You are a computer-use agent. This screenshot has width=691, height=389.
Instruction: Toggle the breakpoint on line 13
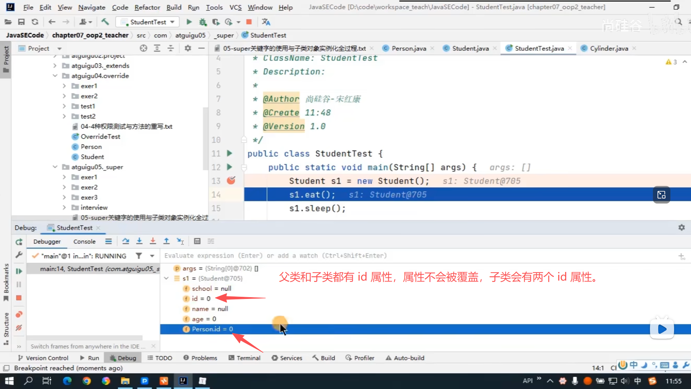coord(231,180)
